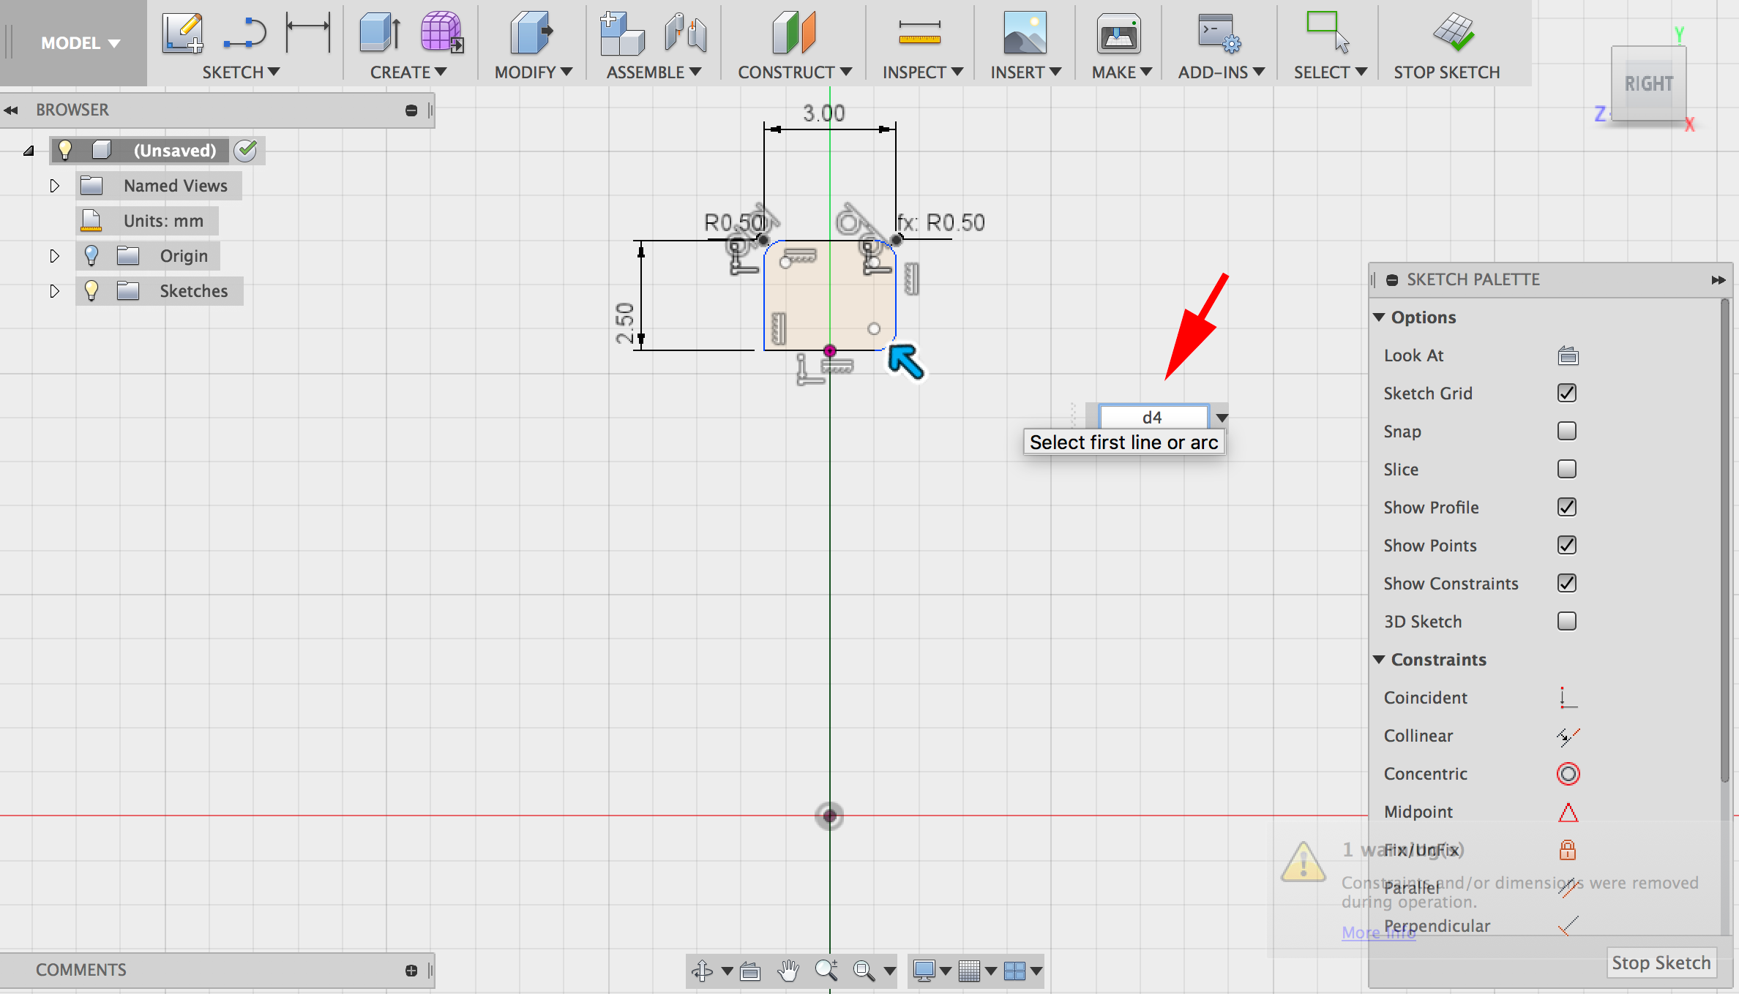
Task: Select the Fix/UnFix lock icon
Action: 1567,850
